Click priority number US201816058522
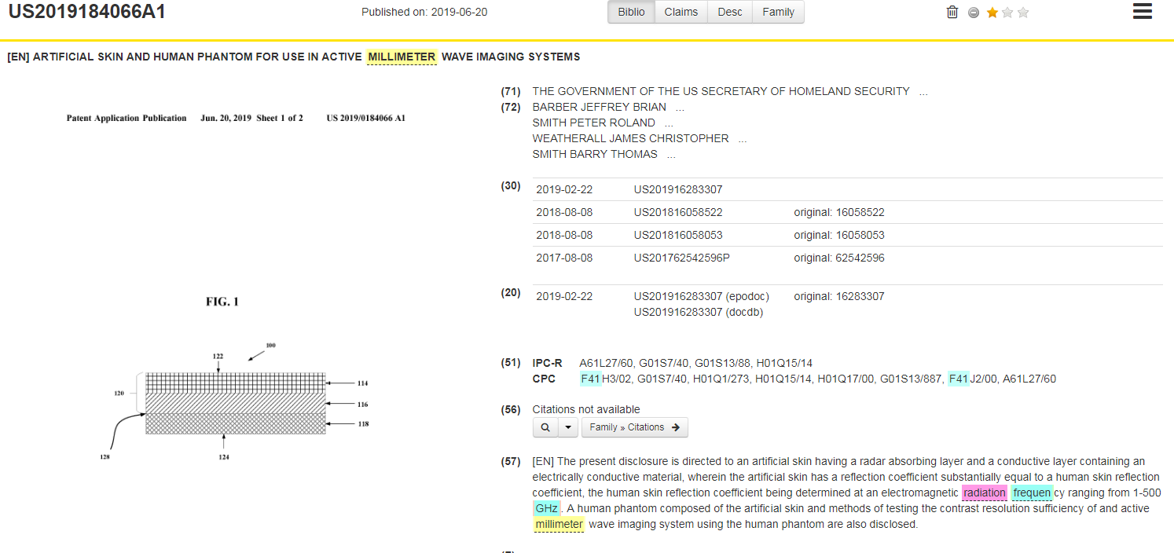The width and height of the screenshot is (1174, 553). (678, 212)
